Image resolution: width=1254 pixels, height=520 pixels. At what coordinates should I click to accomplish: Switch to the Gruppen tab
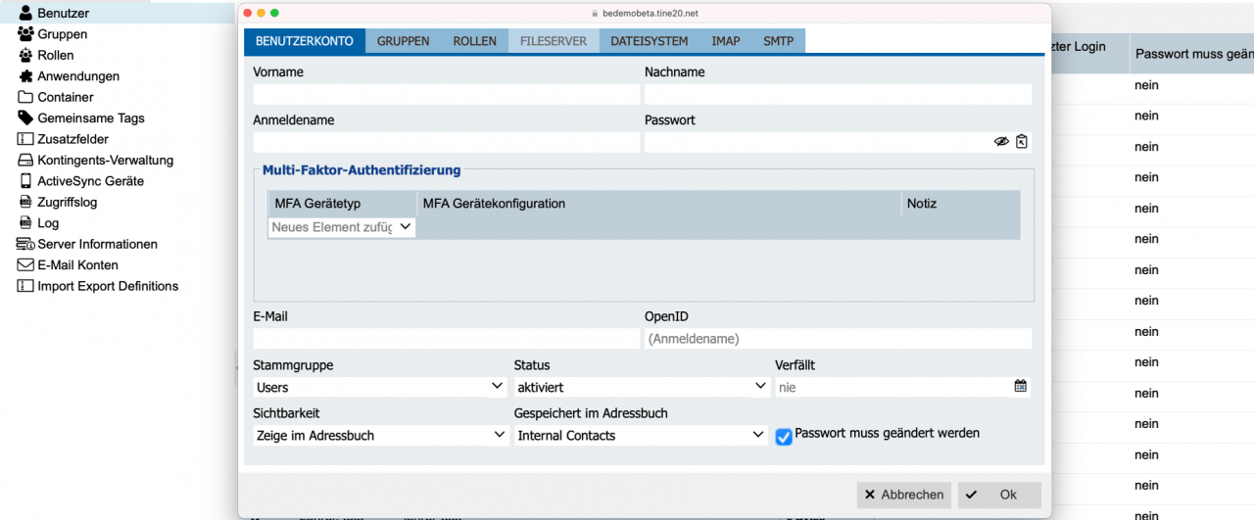403,41
